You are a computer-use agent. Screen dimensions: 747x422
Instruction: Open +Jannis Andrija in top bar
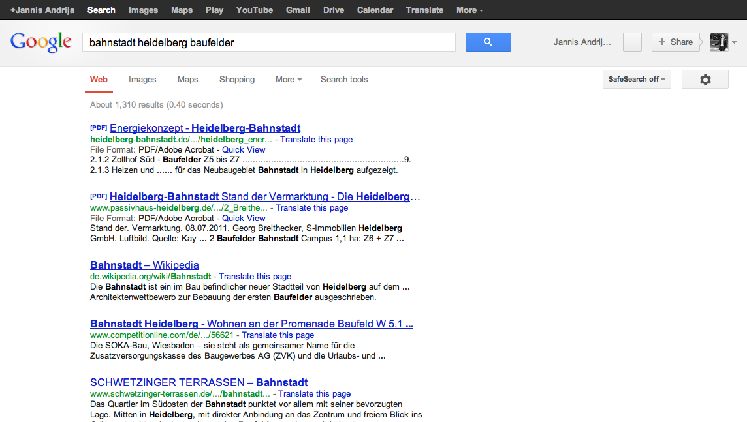coord(42,10)
